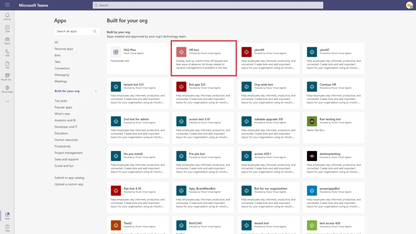Click Submit to app catalog
Screen dimensions: 416x234
click(70, 178)
